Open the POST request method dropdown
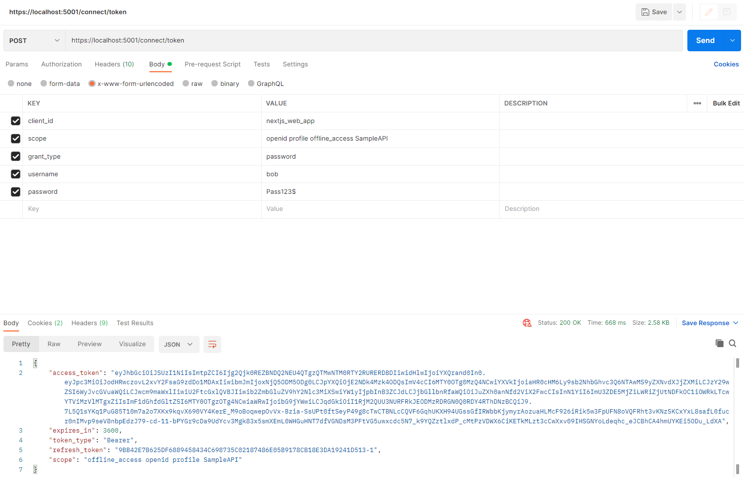The width and height of the screenshot is (744, 477). click(34, 41)
